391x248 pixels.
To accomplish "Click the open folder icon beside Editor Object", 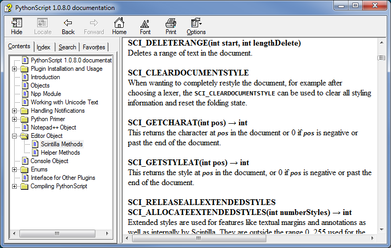I will pos(24,136).
